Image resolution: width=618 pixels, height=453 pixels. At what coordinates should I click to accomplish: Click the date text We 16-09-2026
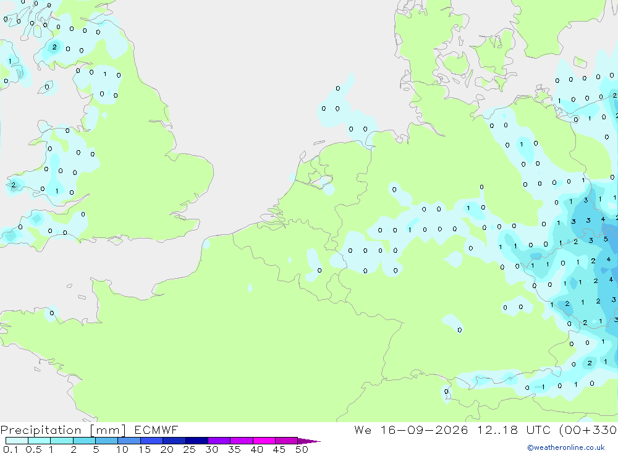[411, 430]
